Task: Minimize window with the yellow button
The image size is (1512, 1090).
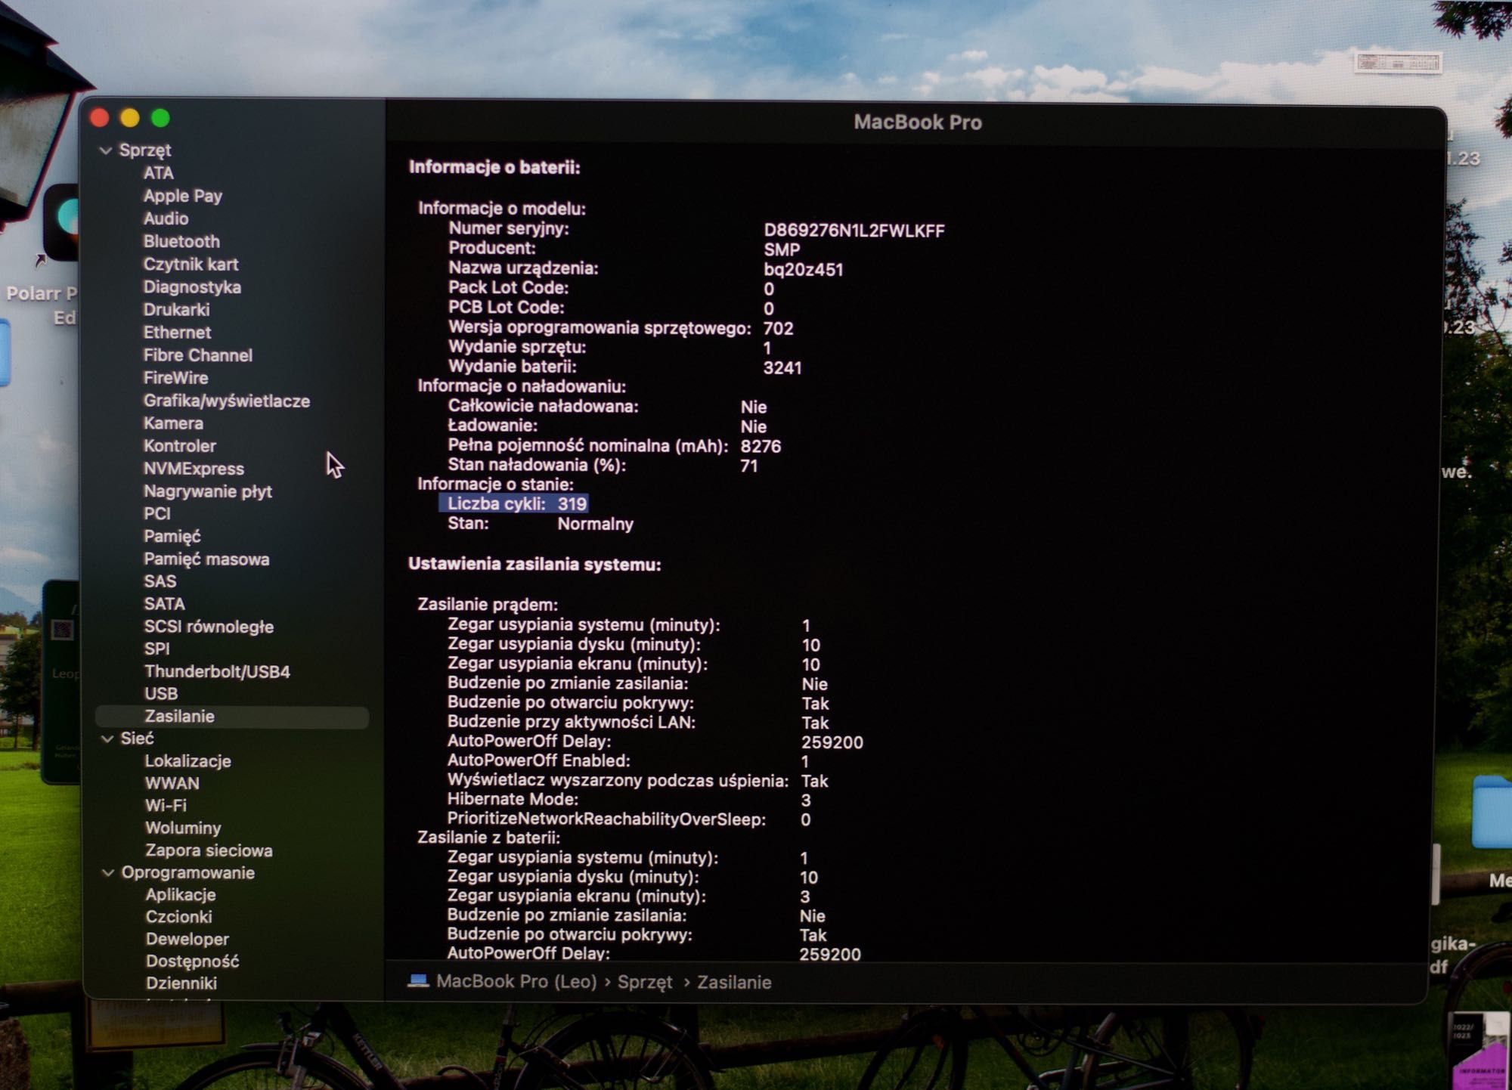Action: click(x=130, y=118)
